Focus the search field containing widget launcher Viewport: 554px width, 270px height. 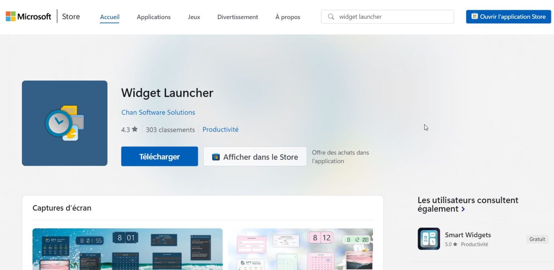tap(387, 17)
